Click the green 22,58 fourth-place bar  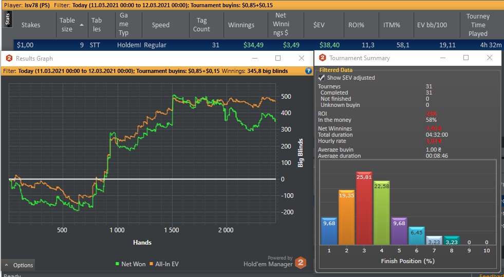click(x=382, y=213)
